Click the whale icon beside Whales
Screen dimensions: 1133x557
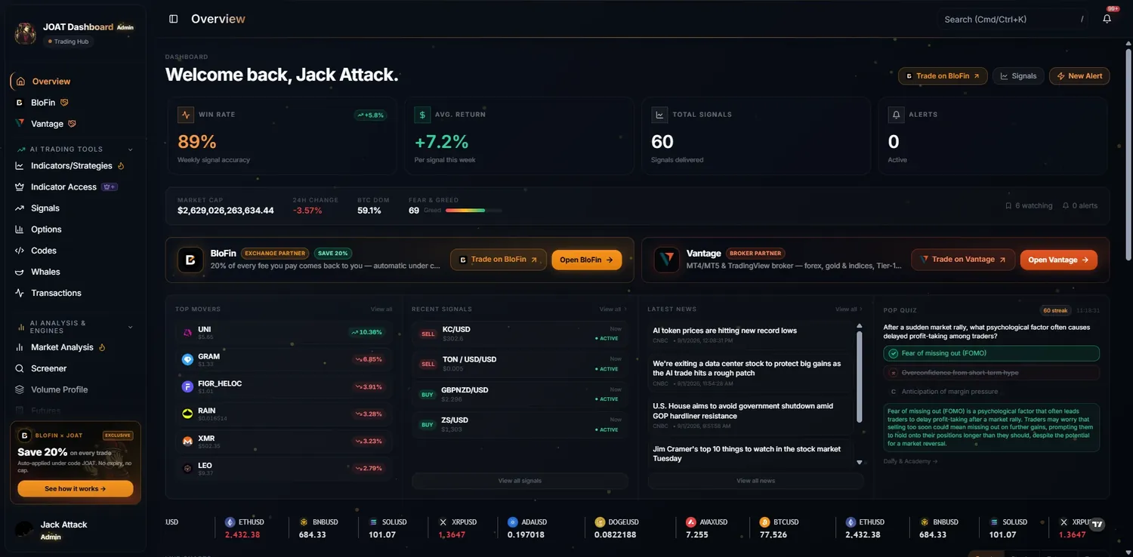pyautogui.click(x=20, y=272)
